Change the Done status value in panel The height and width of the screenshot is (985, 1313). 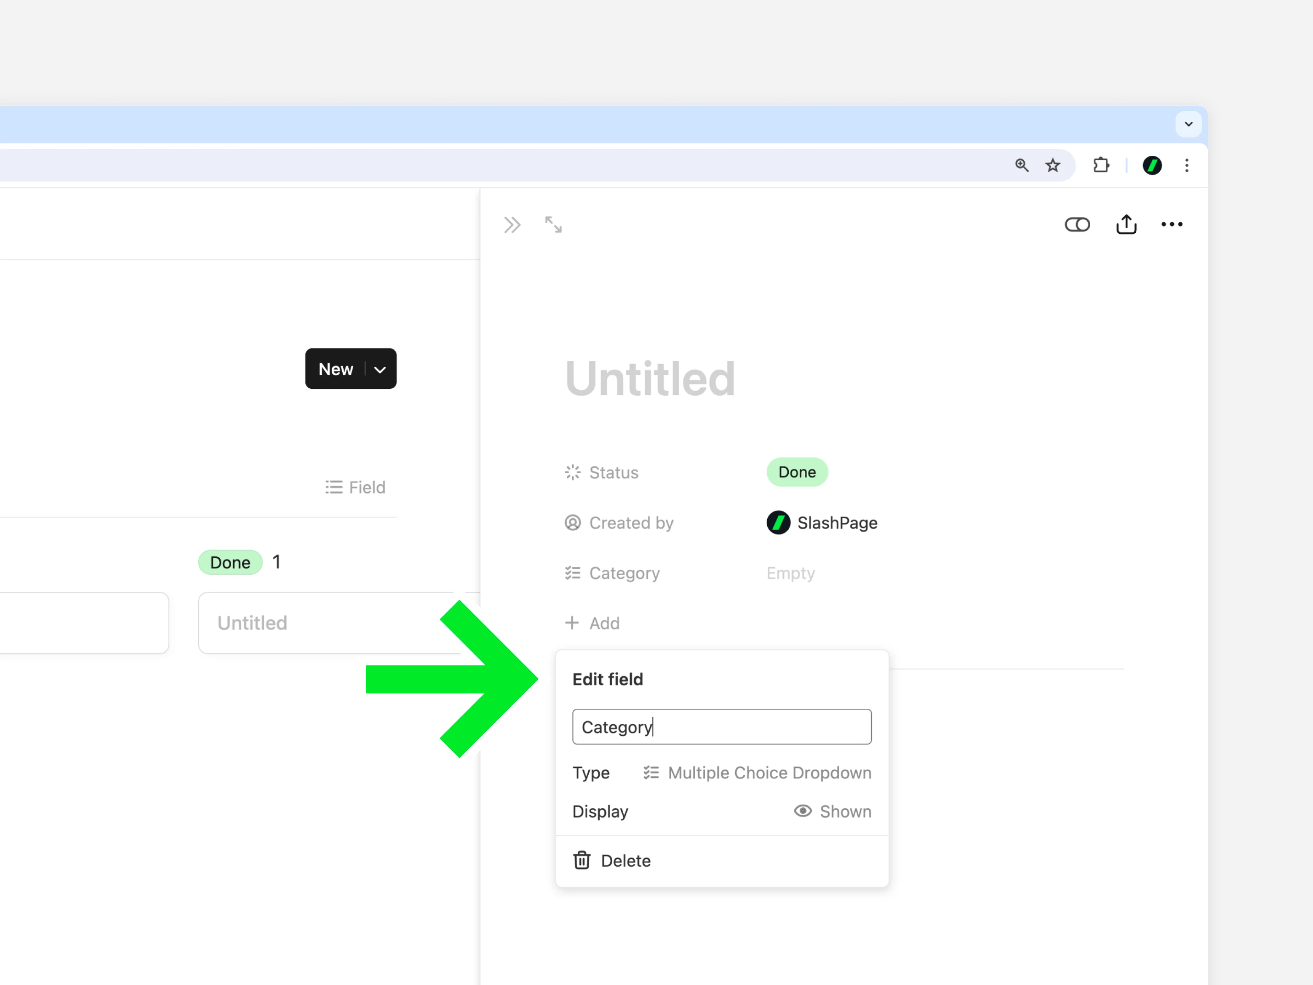click(797, 472)
